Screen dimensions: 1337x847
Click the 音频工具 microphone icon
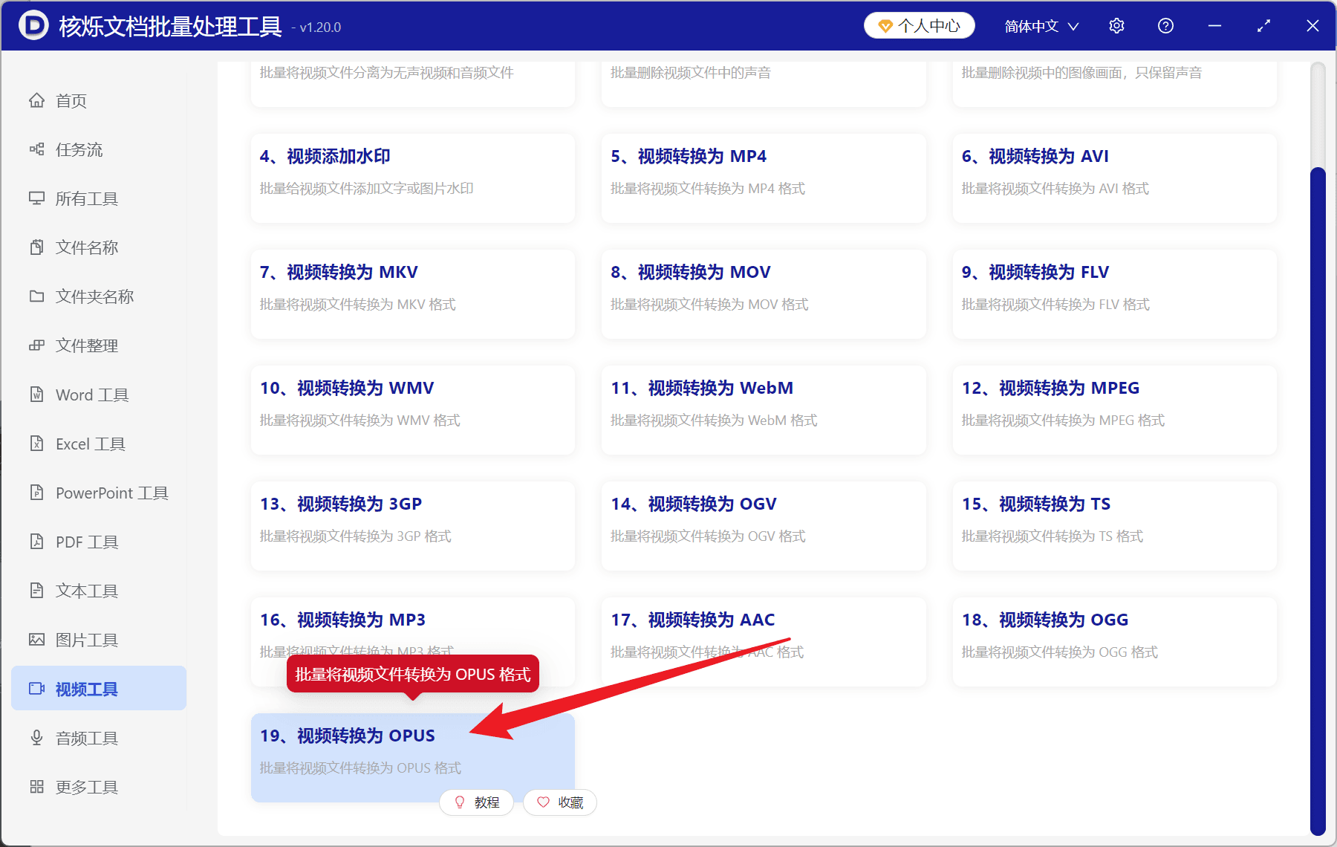[x=36, y=738]
